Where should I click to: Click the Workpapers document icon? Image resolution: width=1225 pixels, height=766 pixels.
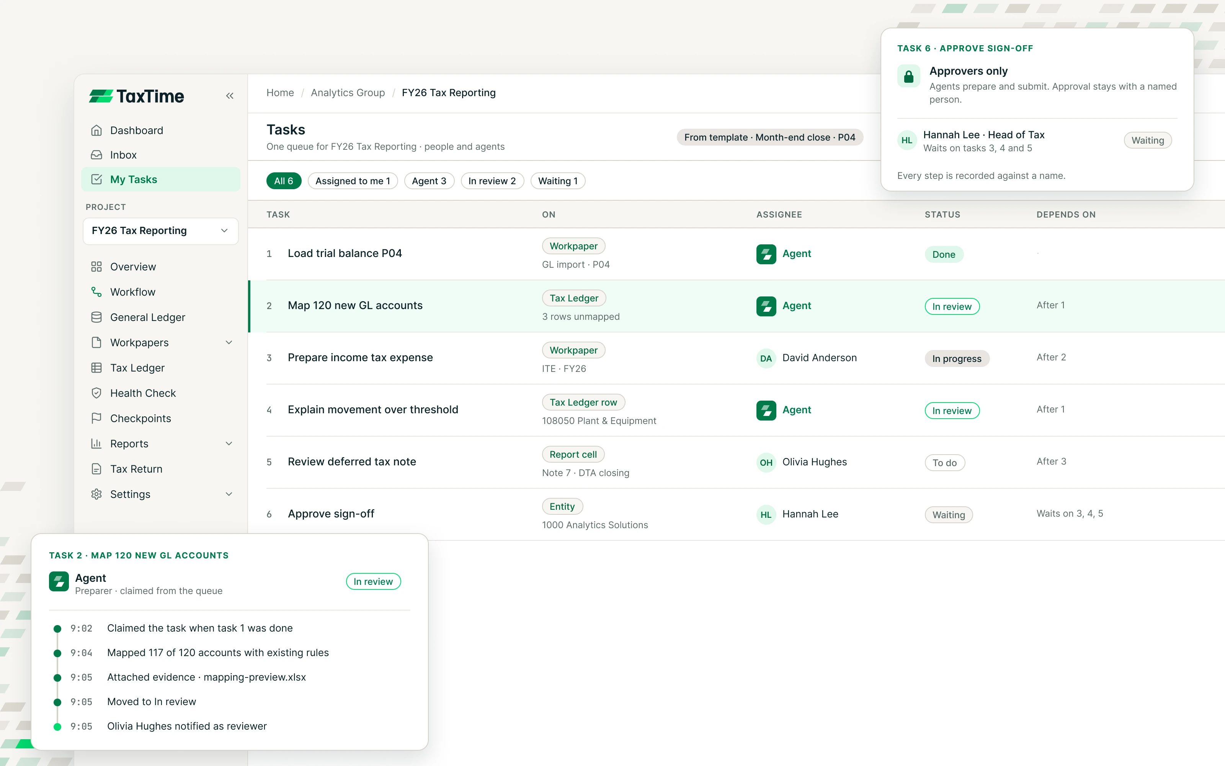pyautogui.click(x=96, y=343)
